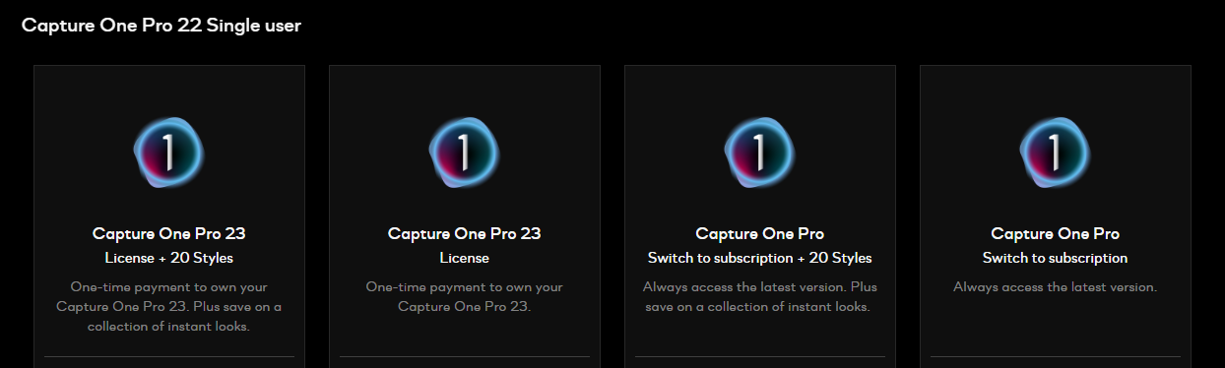This screenshot has height=368, width=1225.
Task: Select the divider line on the last subscription card
Action: click(1056, 356)
